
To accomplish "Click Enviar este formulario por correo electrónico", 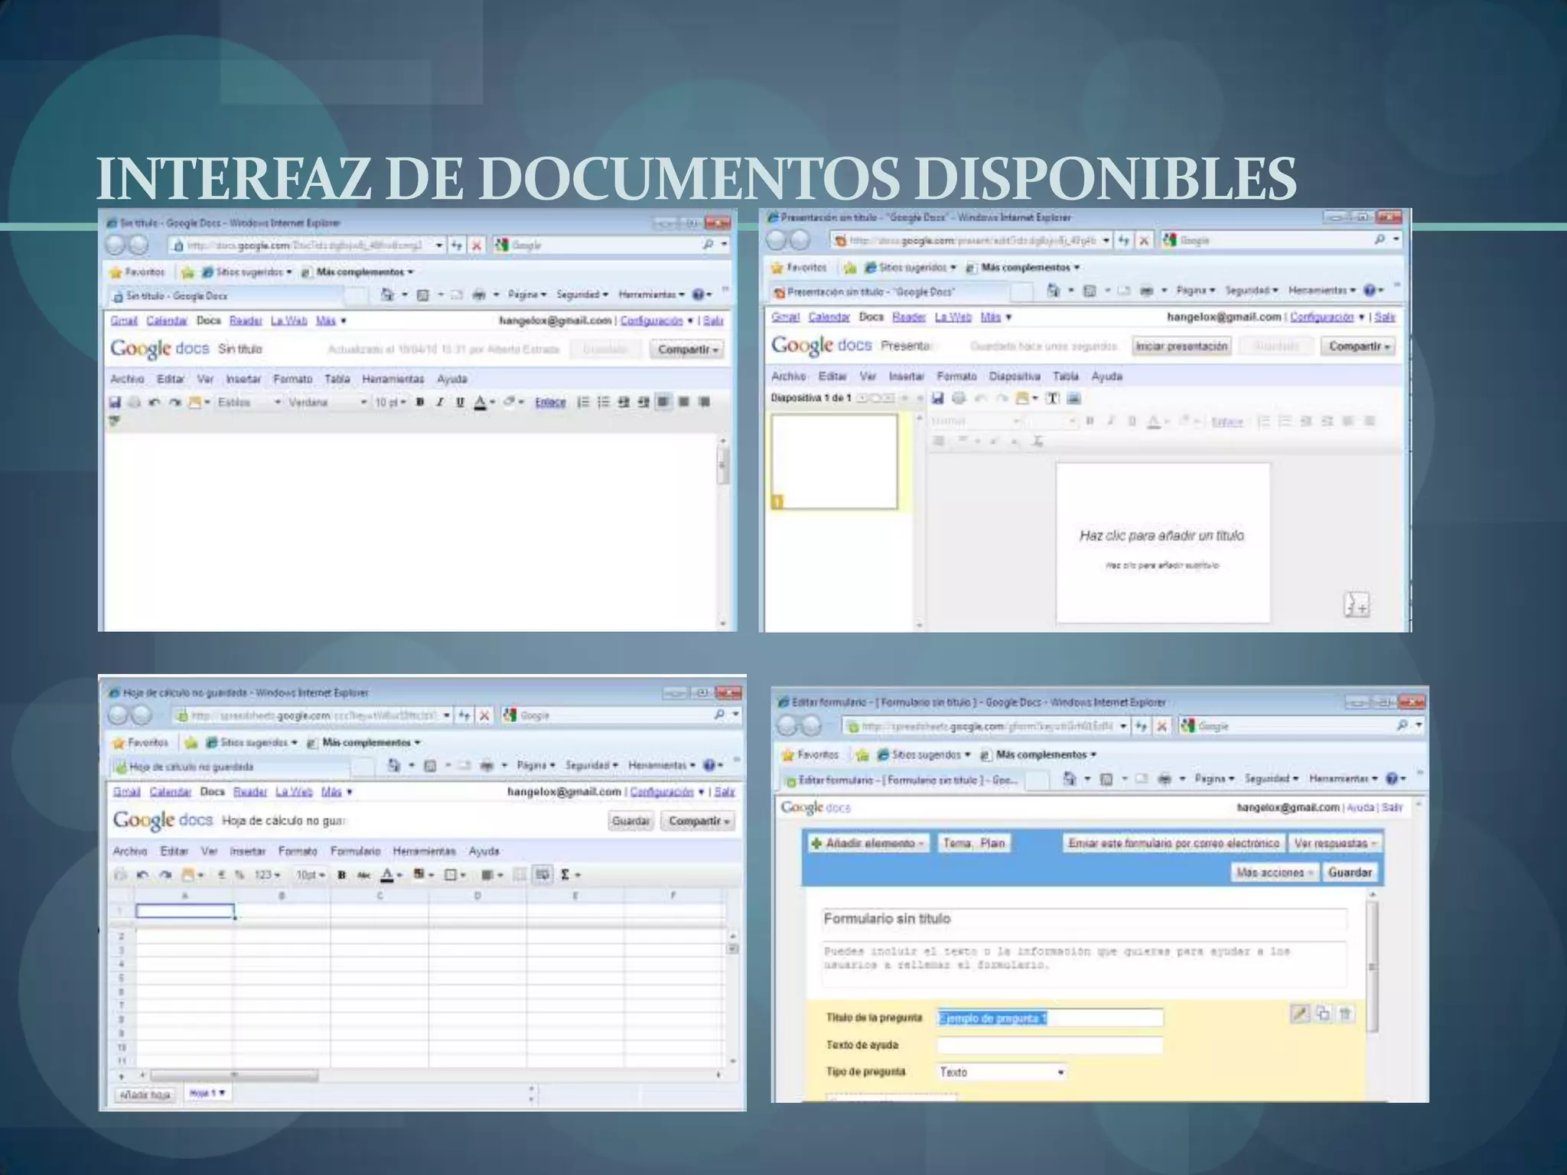I will click(1173, 843).
